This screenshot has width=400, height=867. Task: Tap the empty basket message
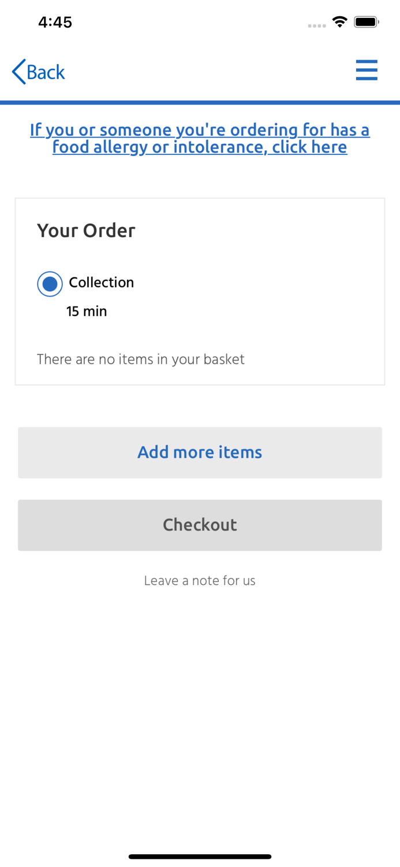tap(141, 360)
